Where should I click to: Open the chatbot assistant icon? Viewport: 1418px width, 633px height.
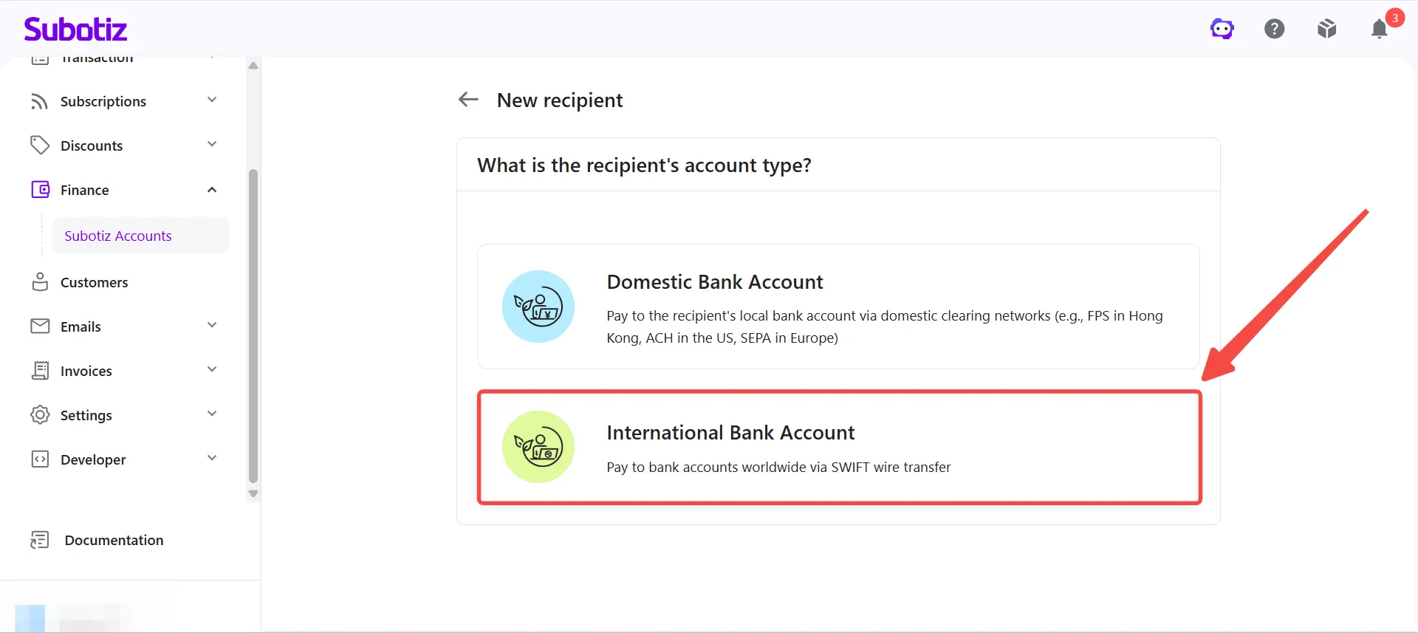coord(1222,29)
